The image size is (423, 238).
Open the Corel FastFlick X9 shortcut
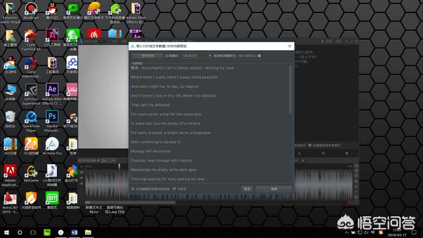31,40
